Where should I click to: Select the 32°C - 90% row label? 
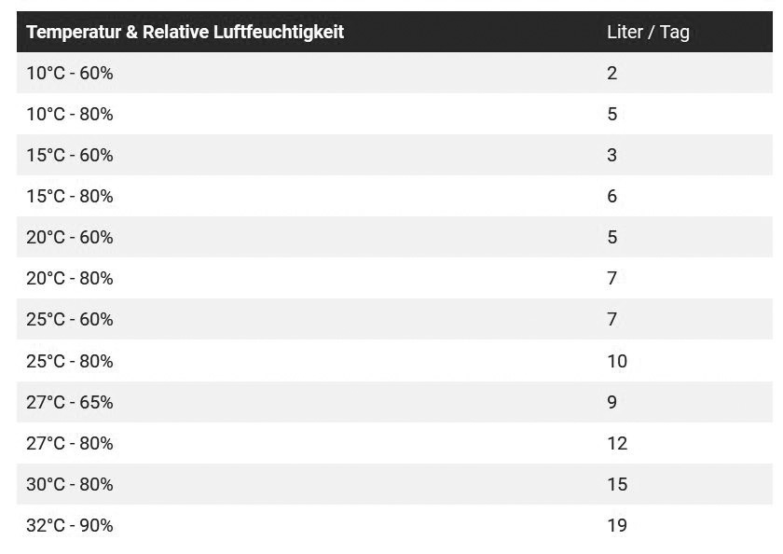69,525
